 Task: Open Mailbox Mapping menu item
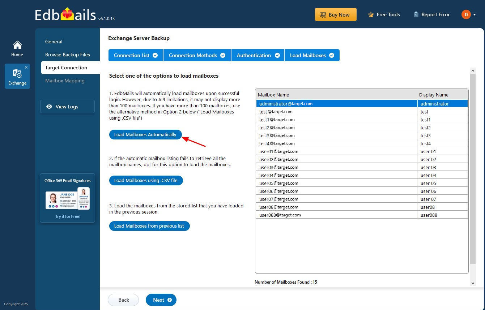pos(65,81)
